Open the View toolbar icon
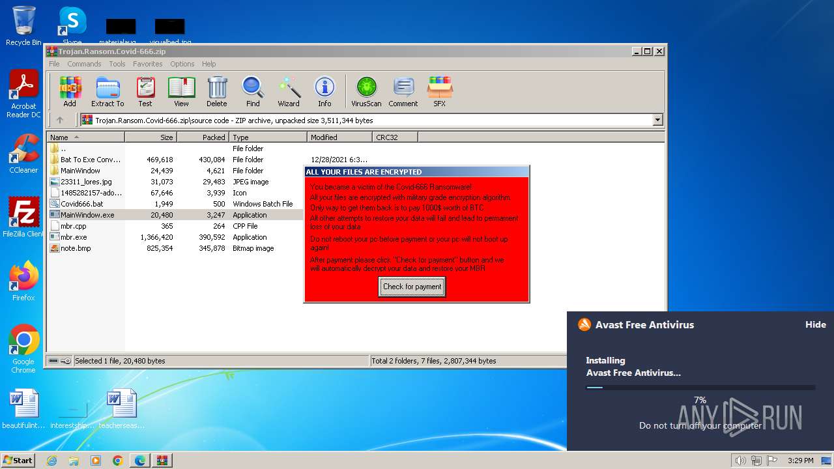Screen dimensions: 834x469 pos(181,92)
